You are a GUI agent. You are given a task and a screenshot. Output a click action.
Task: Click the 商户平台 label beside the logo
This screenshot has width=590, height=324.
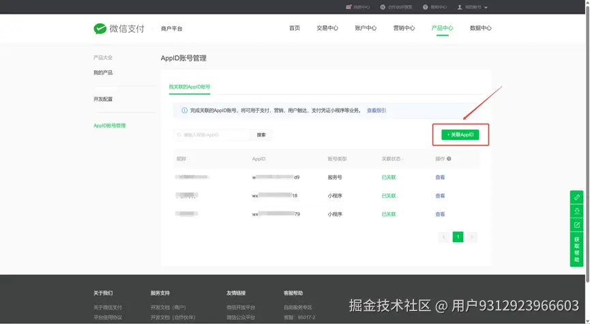pyautogui.click(x=172, y=29)
